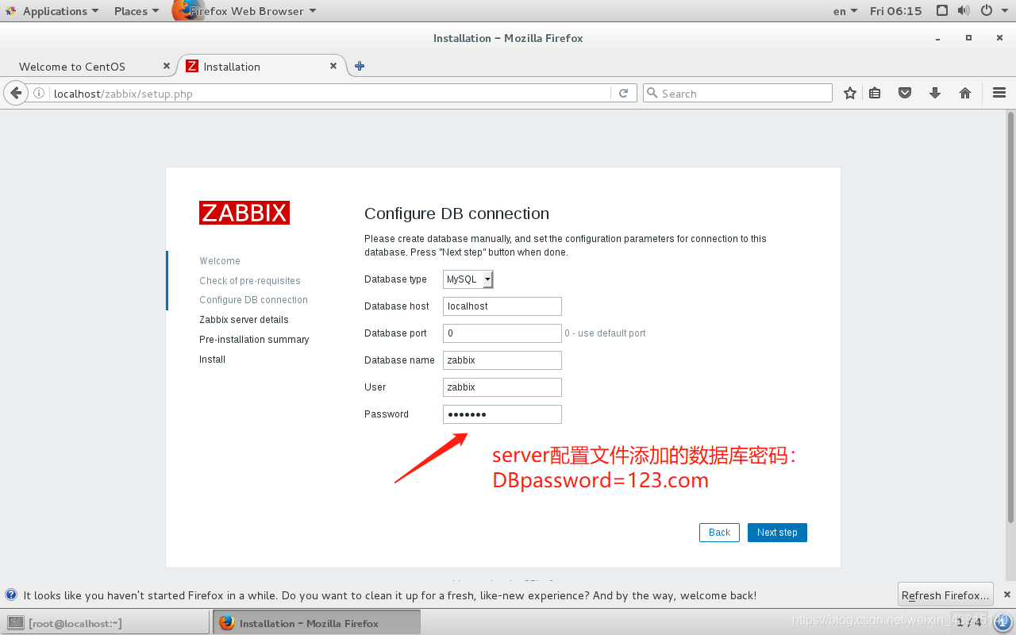
Task: Click the Fri 06:15 clock
Action: click(x=896, y=11)
